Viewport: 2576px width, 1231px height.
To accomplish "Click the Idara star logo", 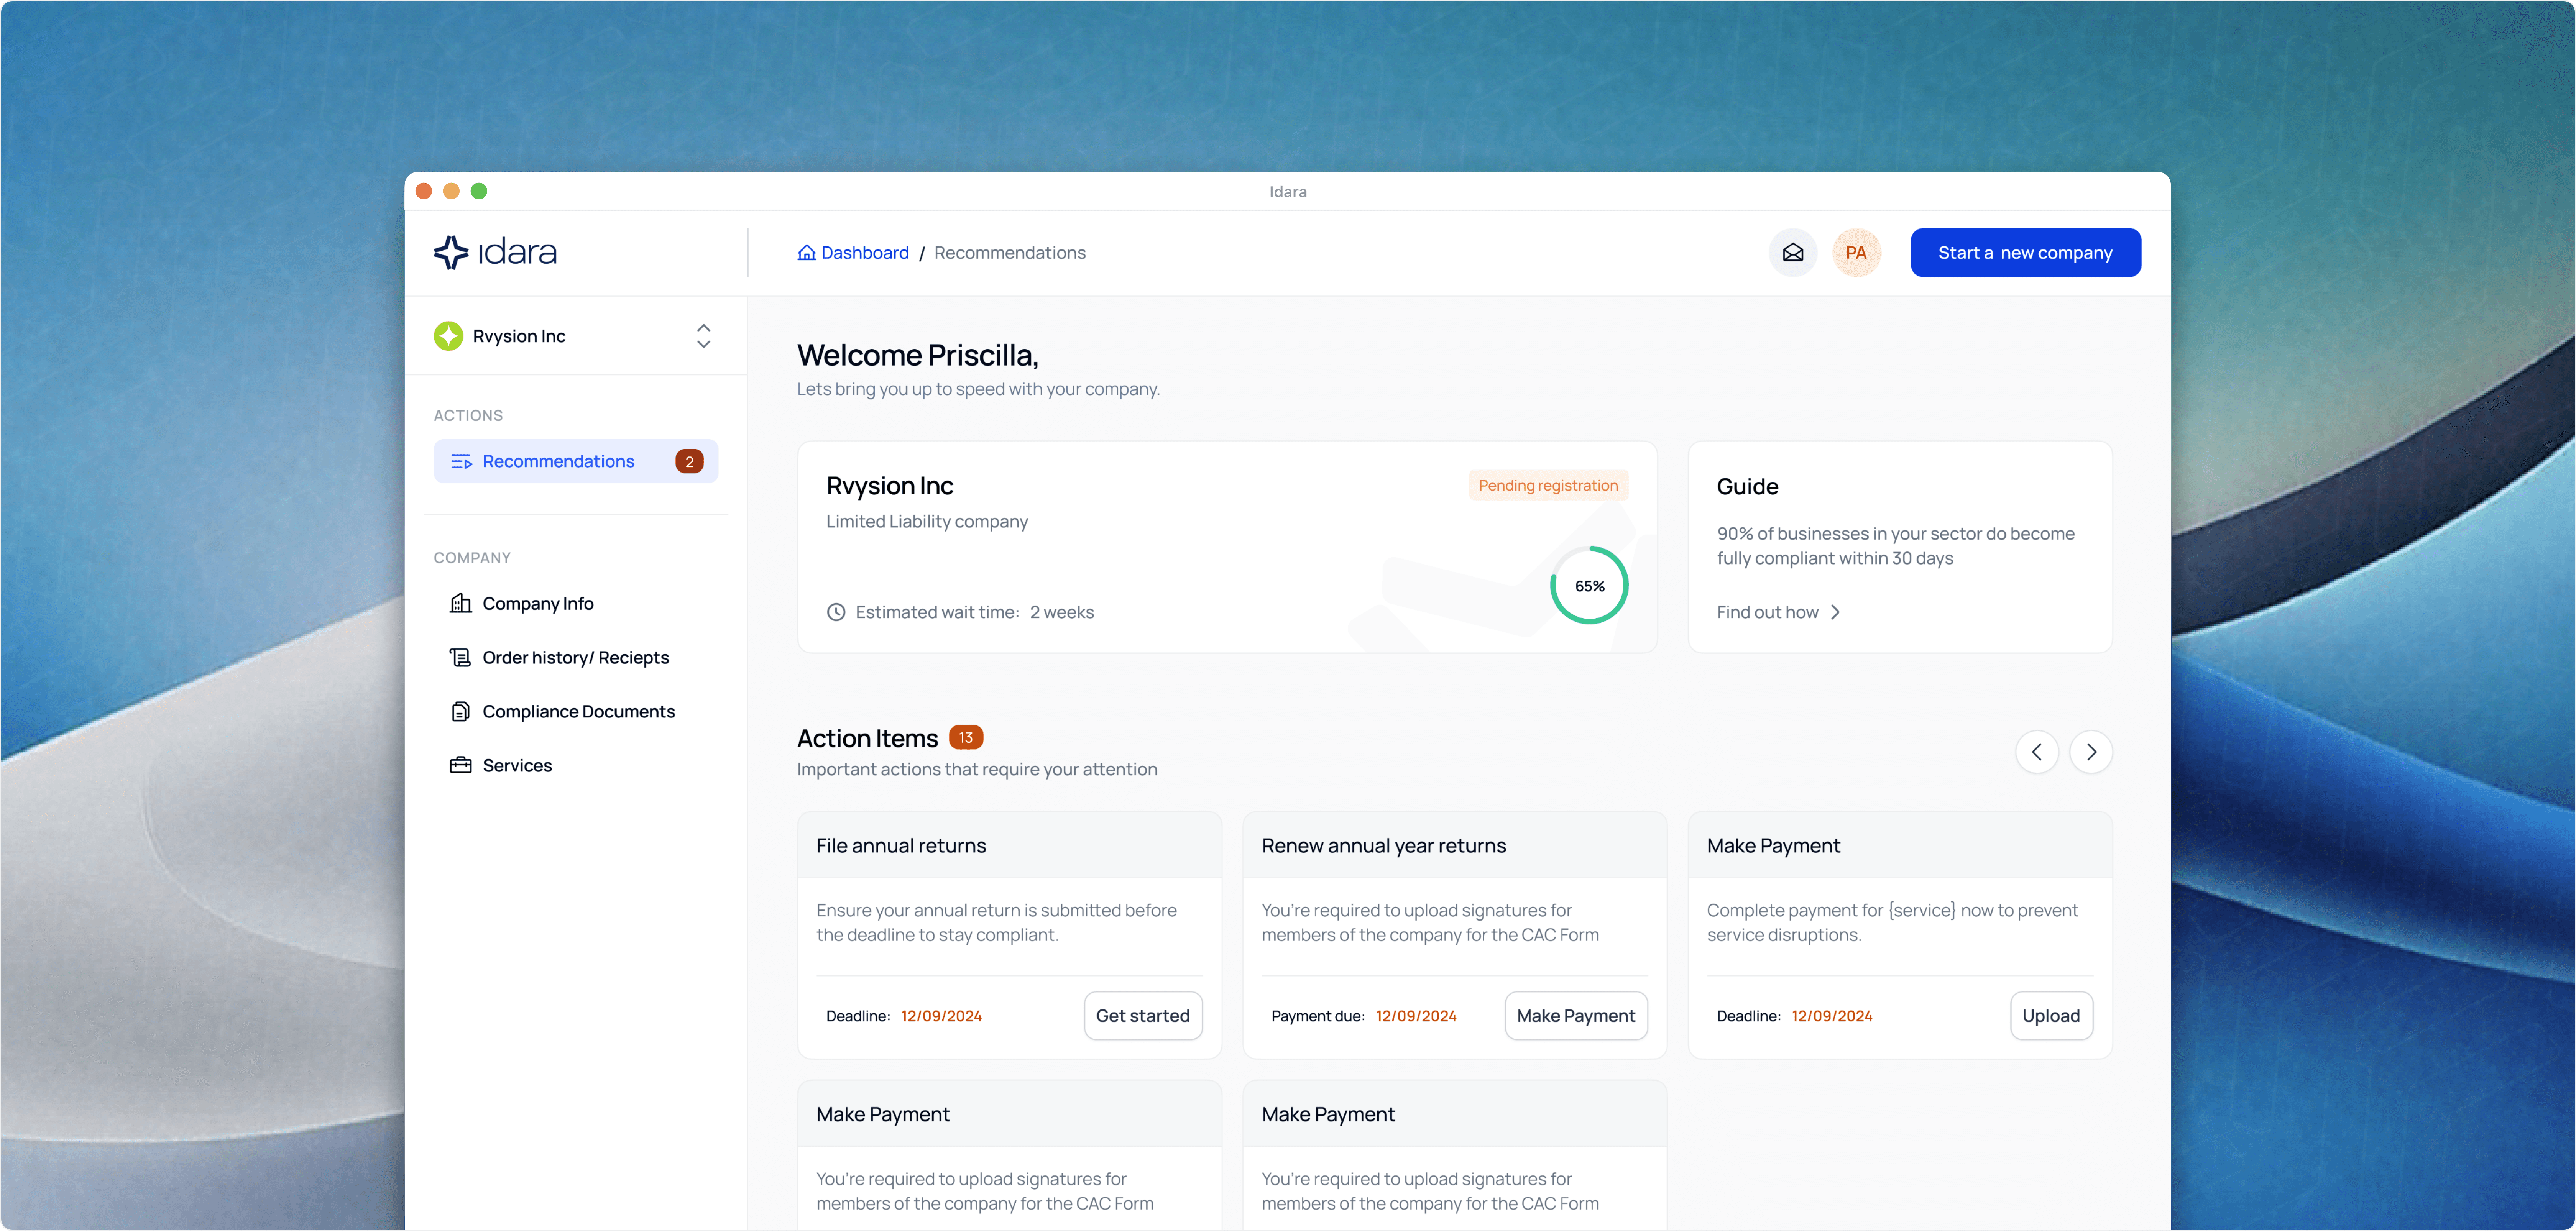I will (451, 253).
